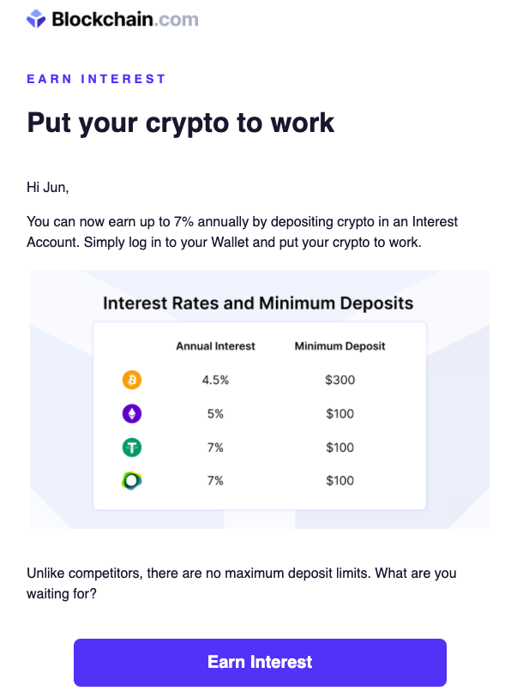Click the Pax Dollar $100 minimum deposit
Viewport: 517px width, 697px height.
pyautogui.click(x=340, y=480)
